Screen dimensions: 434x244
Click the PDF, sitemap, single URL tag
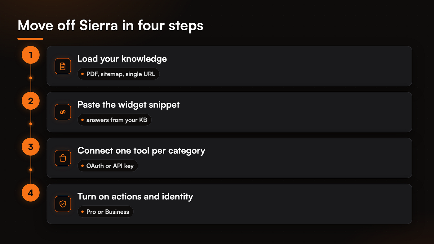click(x=118, y=74)
